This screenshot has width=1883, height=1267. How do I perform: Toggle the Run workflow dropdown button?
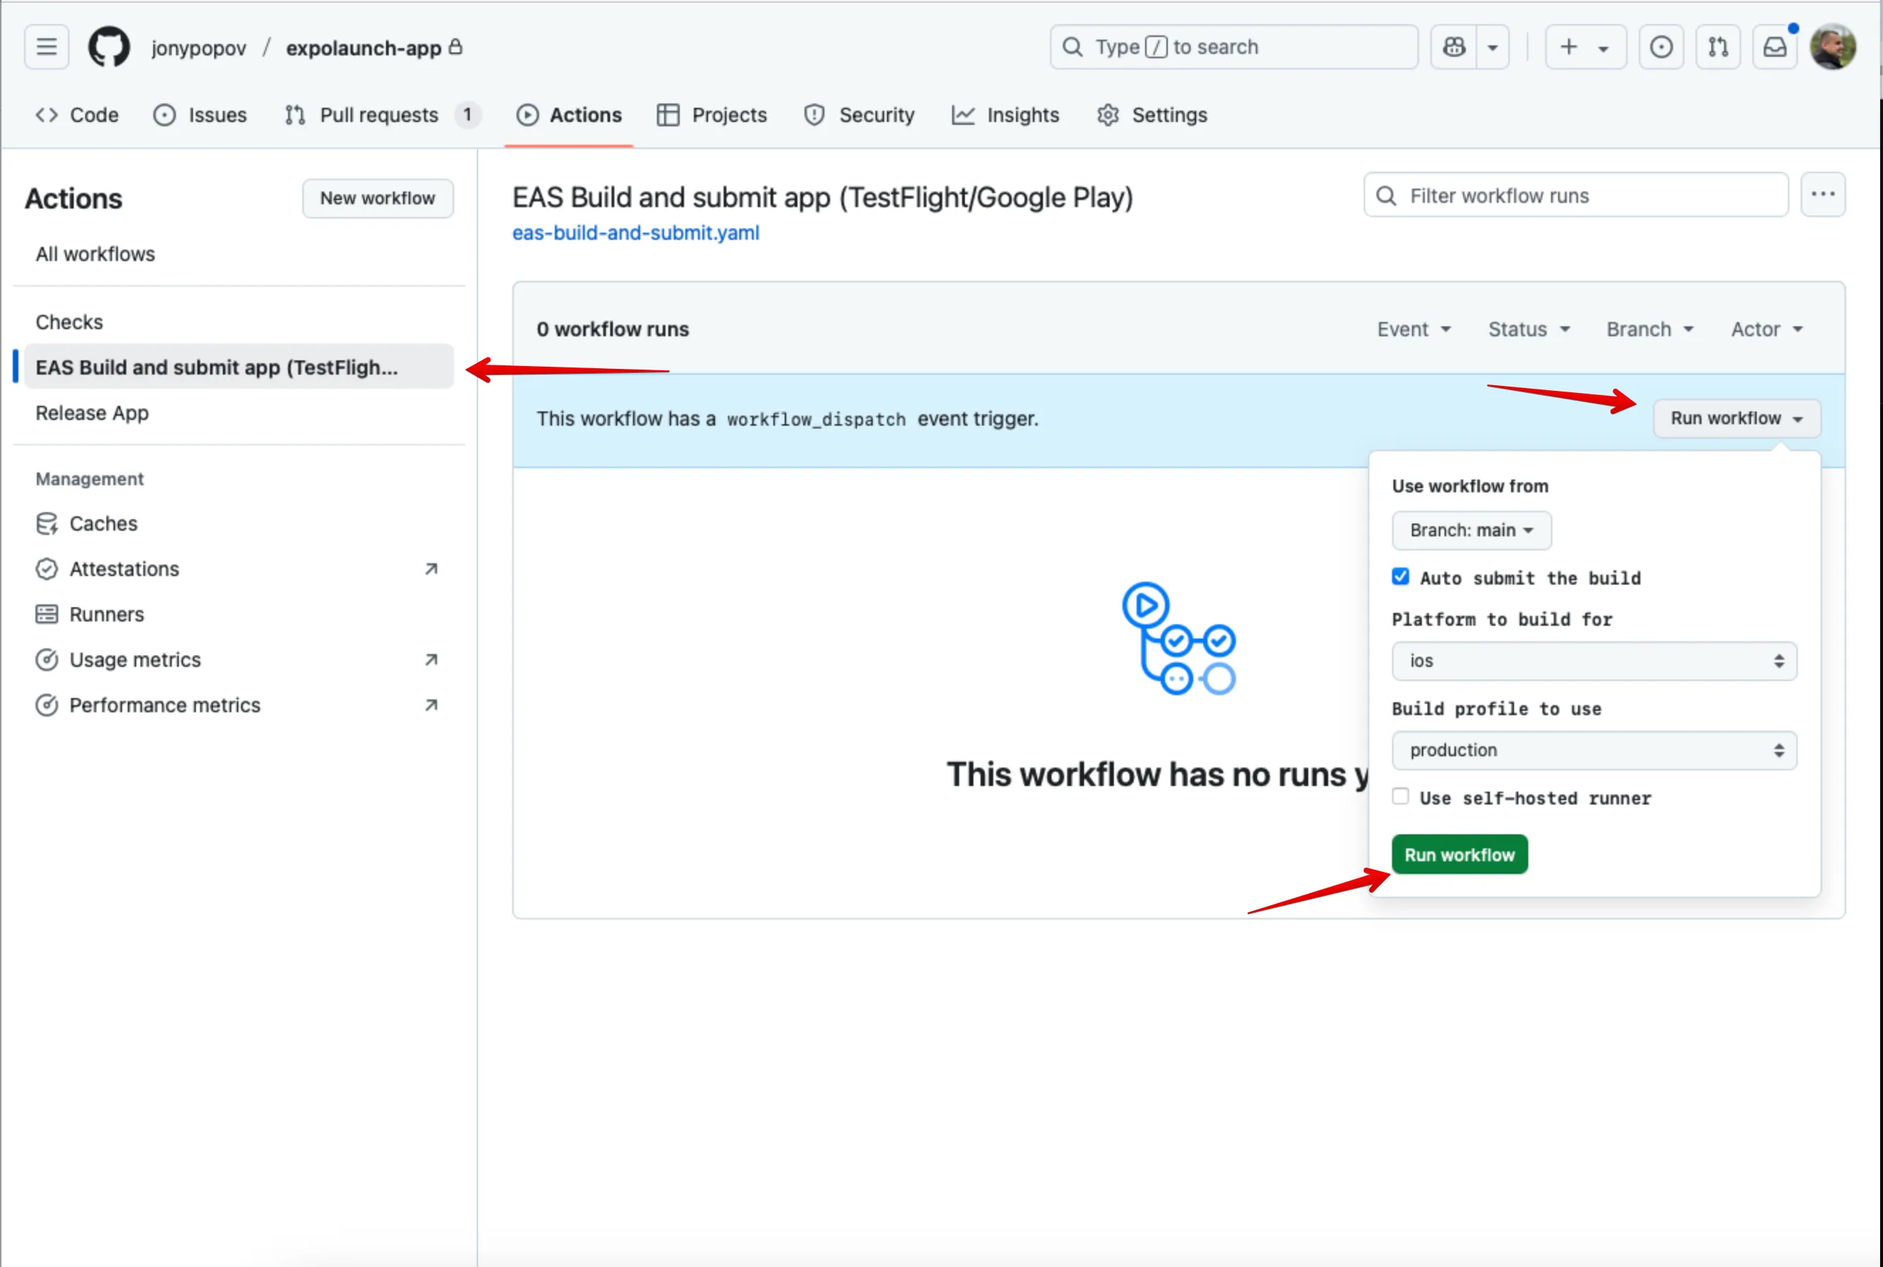[x=1736, y=418]
